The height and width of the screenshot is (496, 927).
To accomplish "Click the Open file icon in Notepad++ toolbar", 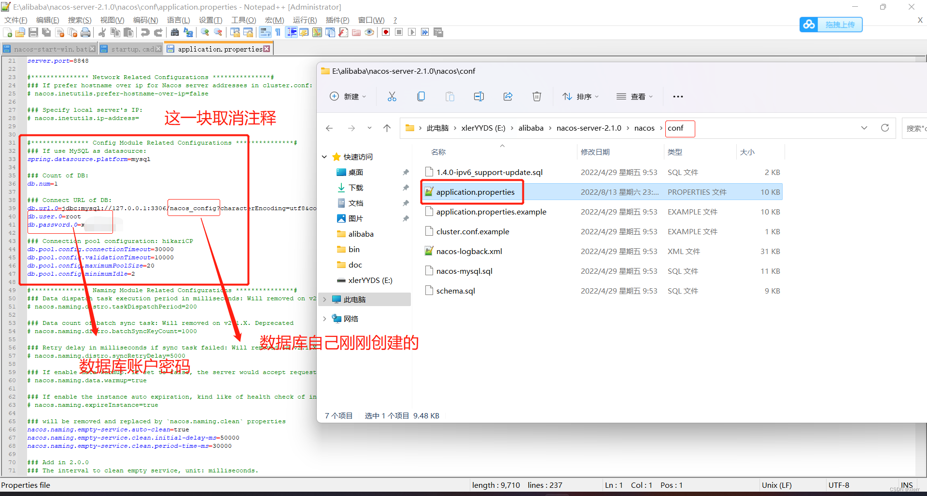I will point(20,32).
